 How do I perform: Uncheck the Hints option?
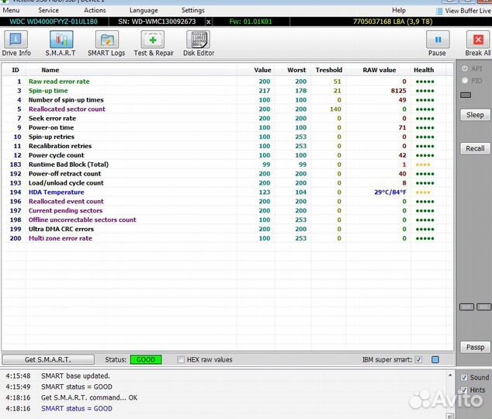pos(464,390)
